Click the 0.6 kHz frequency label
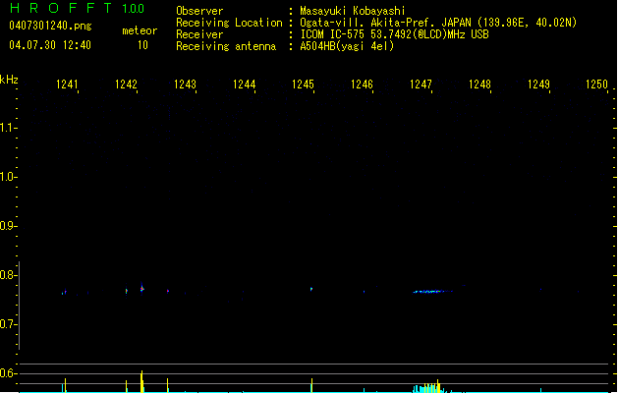Image resolution: width=618 pixels, height=393 pixels. click(8, 373)
